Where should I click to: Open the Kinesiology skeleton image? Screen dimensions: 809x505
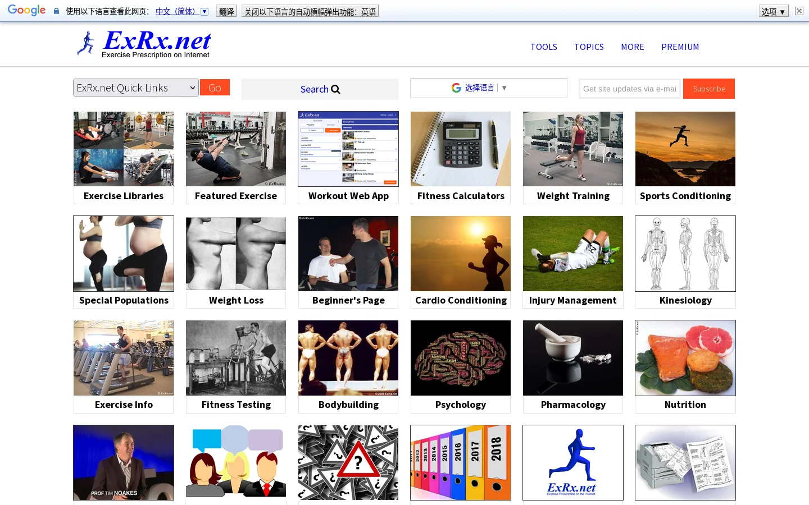tap(685, 254)
